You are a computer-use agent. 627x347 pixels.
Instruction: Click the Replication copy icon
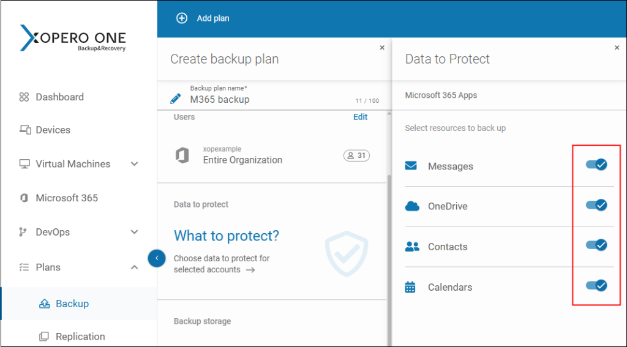(x=44, y=336)
